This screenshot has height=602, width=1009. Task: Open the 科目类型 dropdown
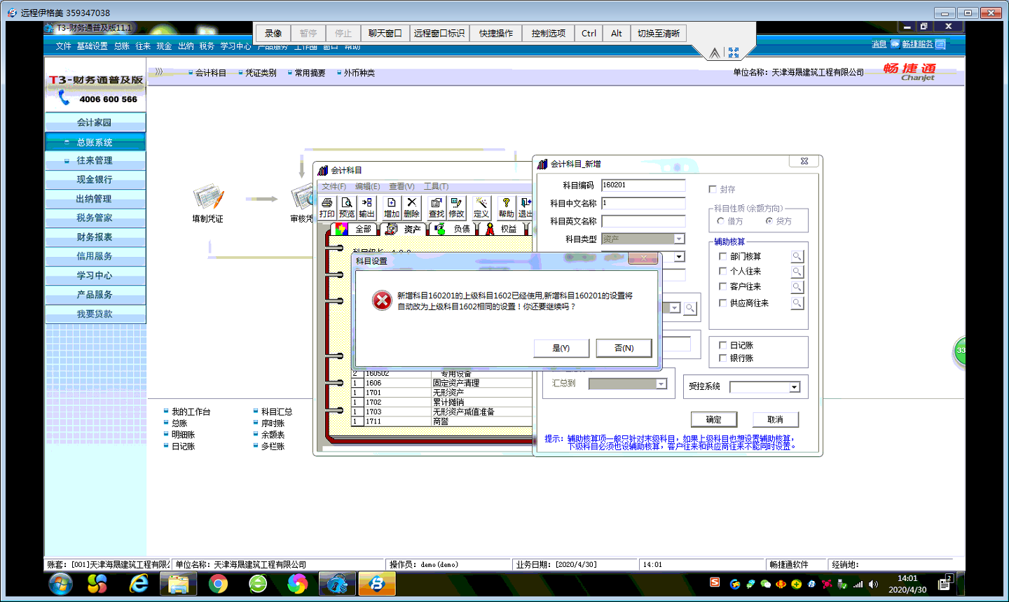tap(679, 239)
